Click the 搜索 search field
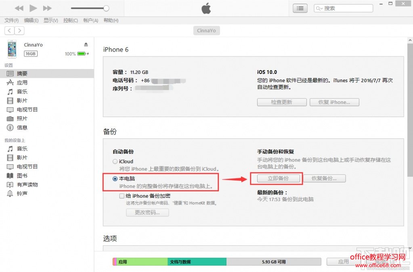 (x=343, y=8)
